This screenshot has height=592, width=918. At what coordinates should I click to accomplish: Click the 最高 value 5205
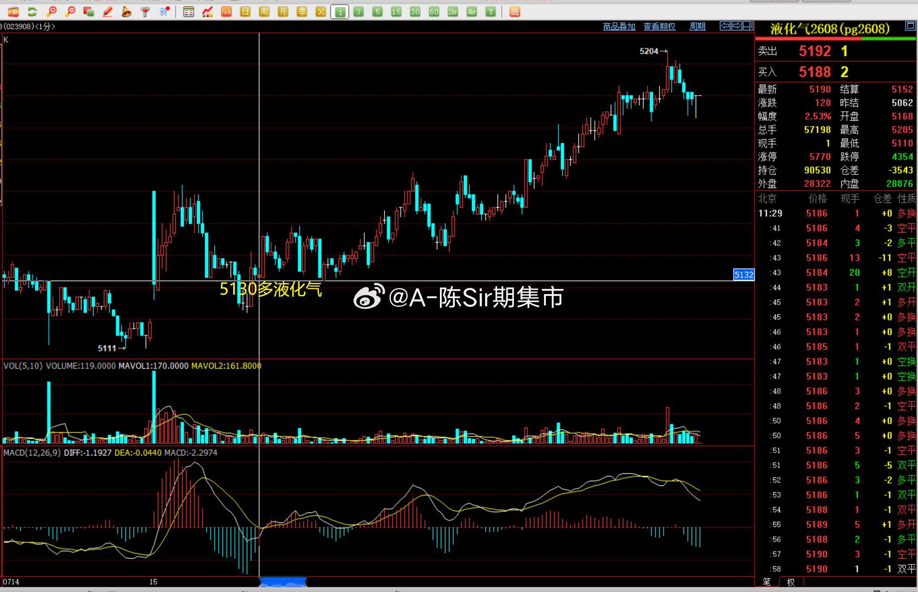pos(902,130)
